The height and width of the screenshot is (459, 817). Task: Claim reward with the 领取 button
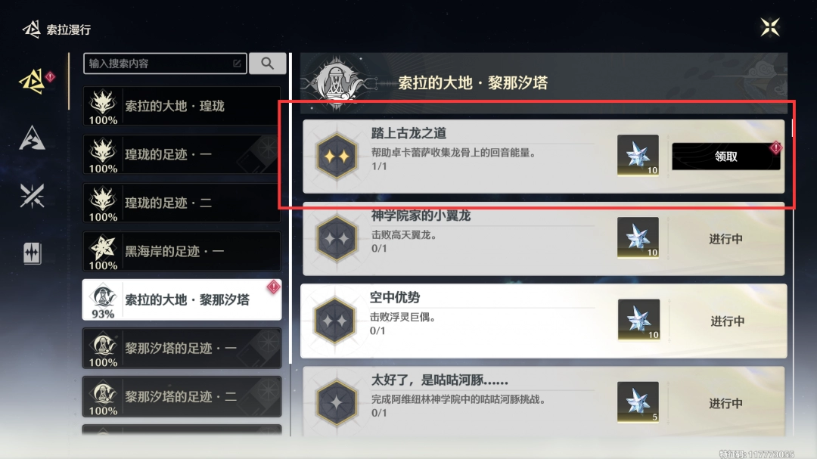[725, 157]
